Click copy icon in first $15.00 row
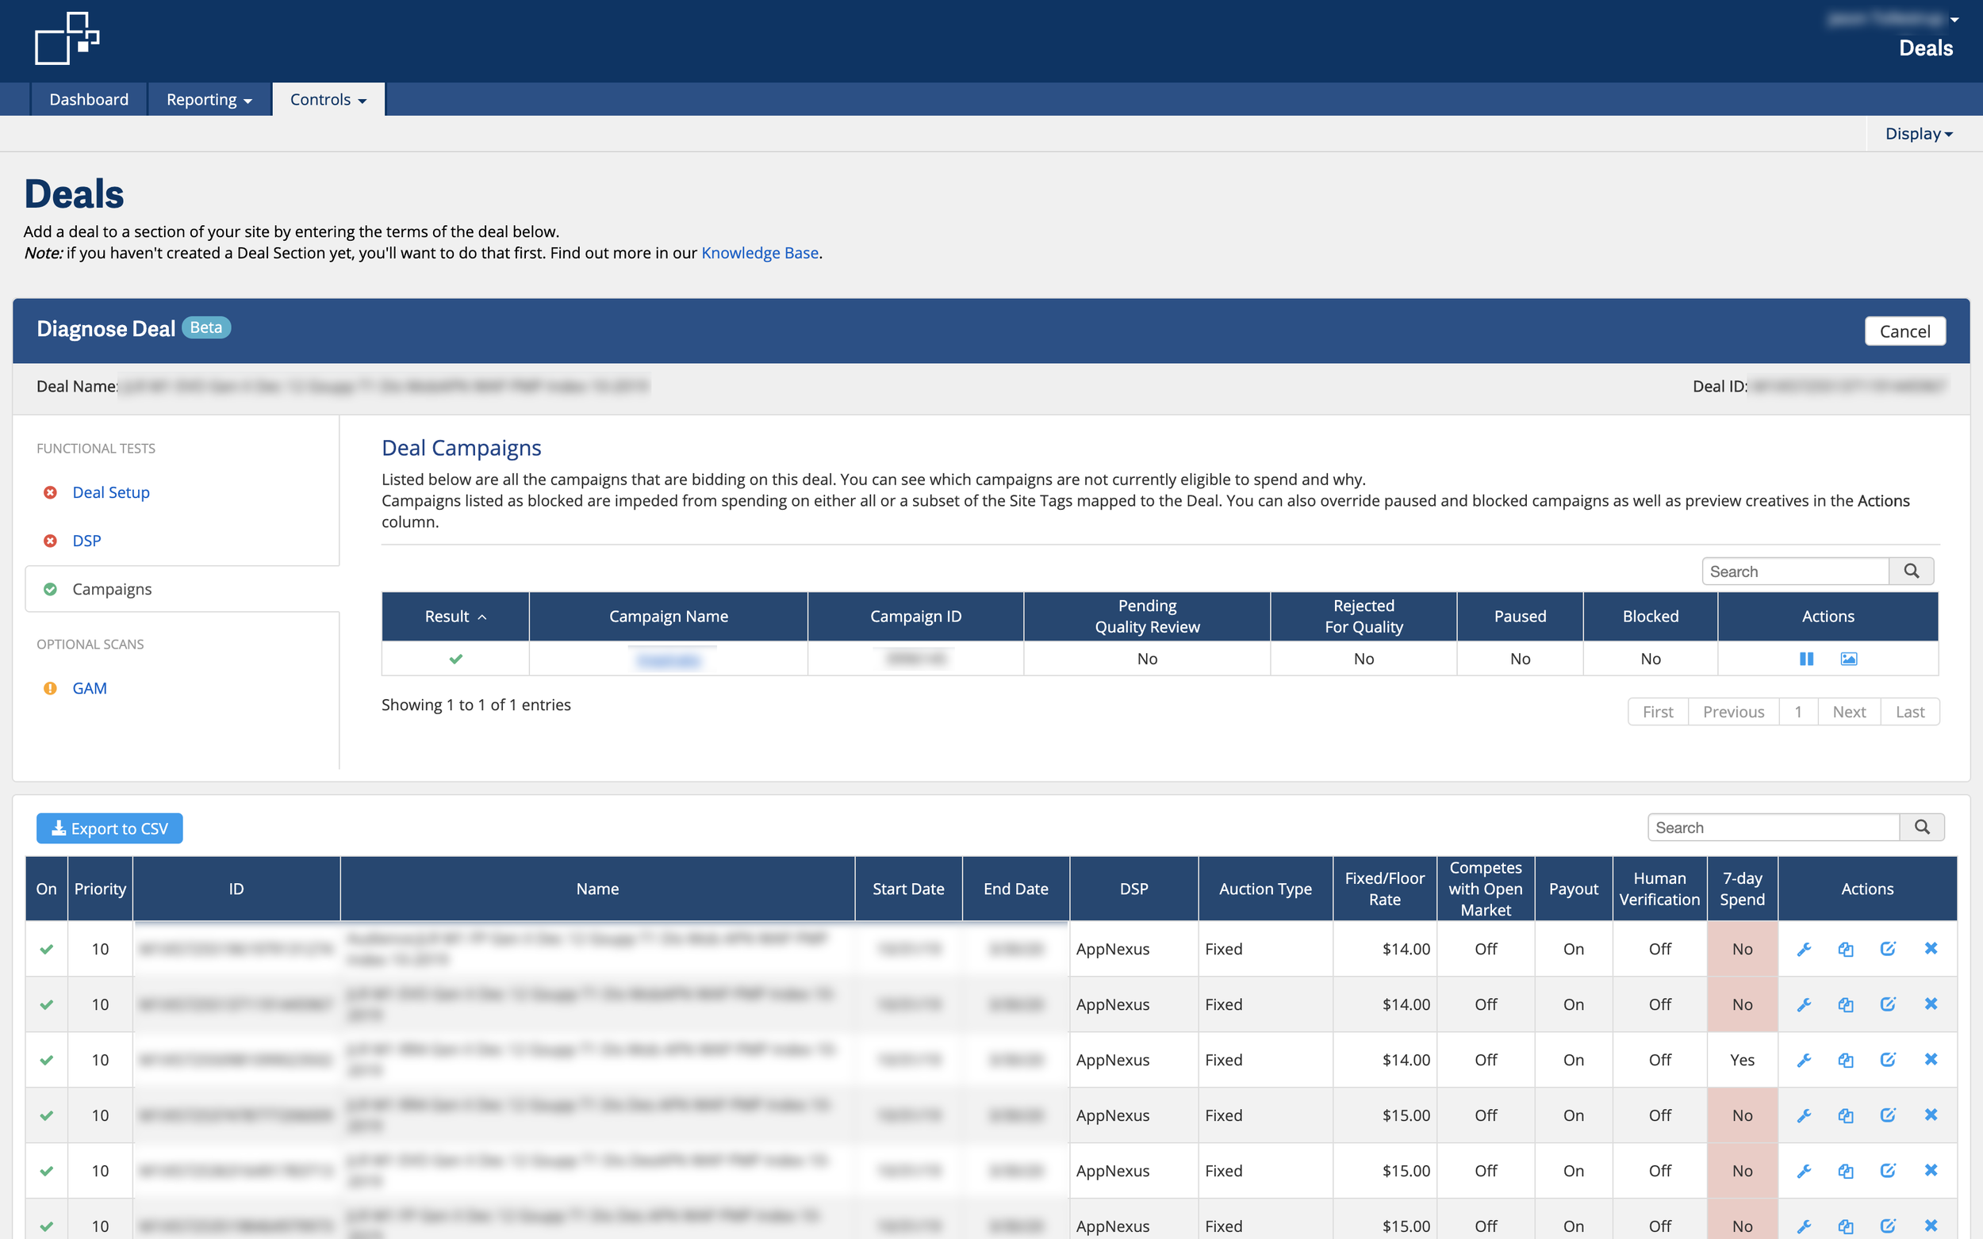The width and height of the screenshot is (1983, 1239). tap(1846, 1115)
